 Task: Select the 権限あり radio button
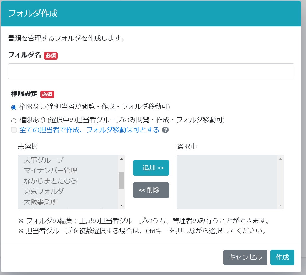(x=14, y=121)
